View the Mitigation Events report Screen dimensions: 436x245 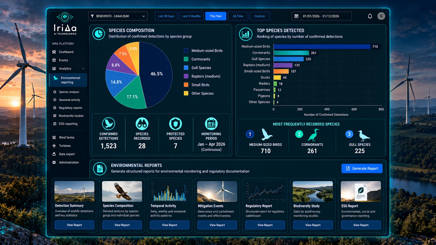pos(217,225)
